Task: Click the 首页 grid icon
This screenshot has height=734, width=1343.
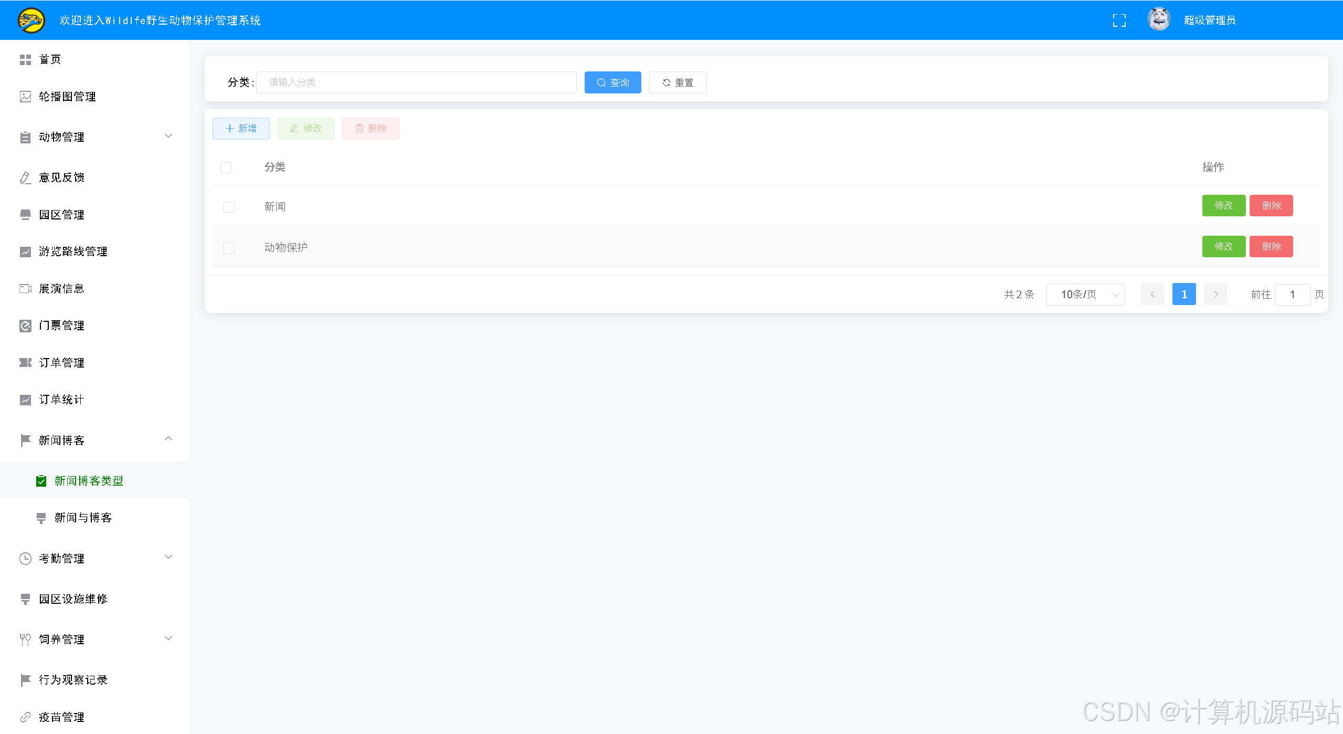Action: (25, 60)
